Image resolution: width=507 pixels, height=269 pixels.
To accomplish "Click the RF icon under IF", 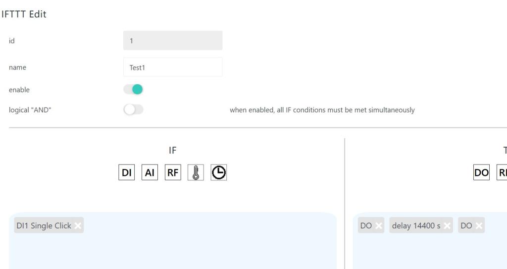I will [x=173, y=172].
